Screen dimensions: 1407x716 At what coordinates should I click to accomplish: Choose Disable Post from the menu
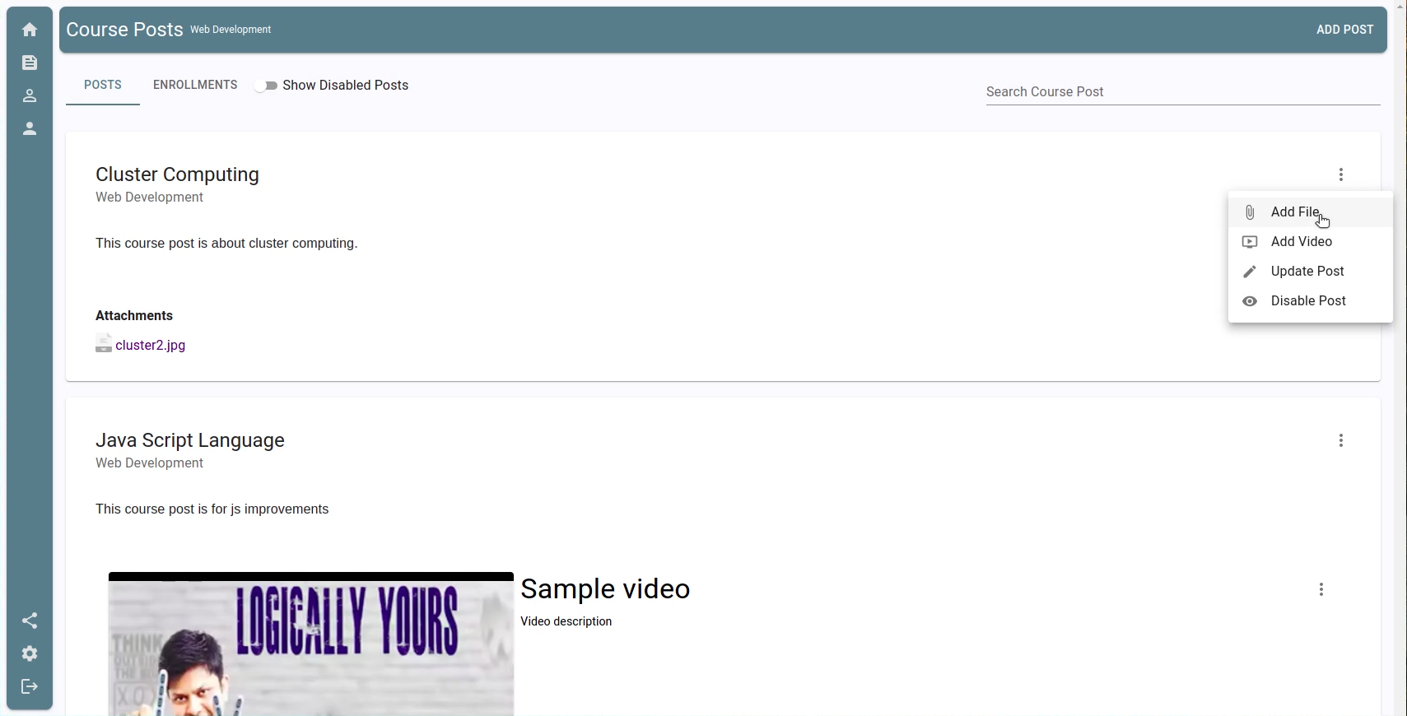coord(1311,301)
